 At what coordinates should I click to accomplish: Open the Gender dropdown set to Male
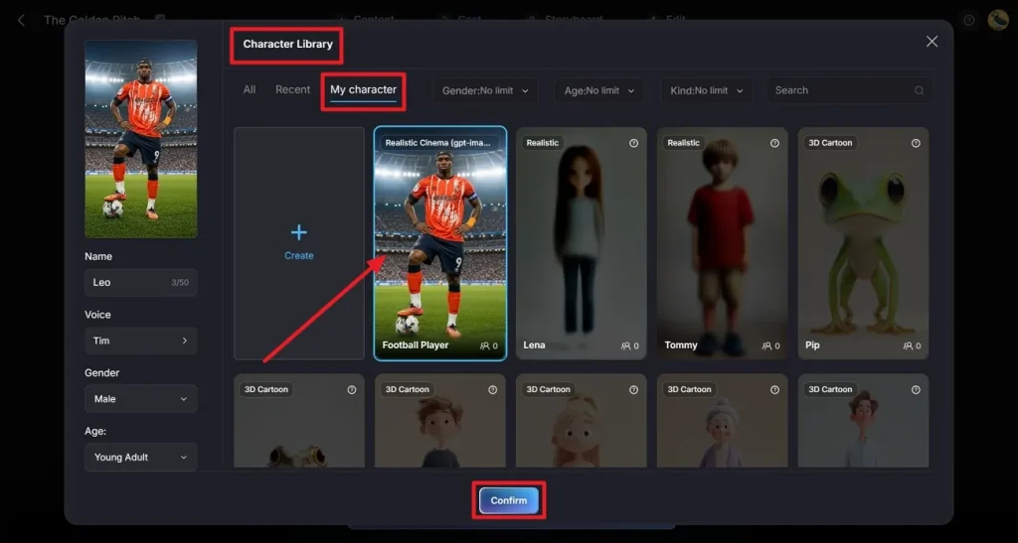(141, 399)
